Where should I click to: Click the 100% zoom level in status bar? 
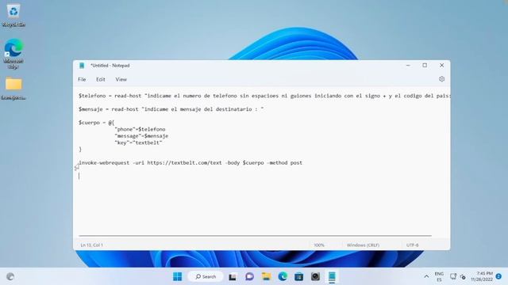click(x=319, y=245)
